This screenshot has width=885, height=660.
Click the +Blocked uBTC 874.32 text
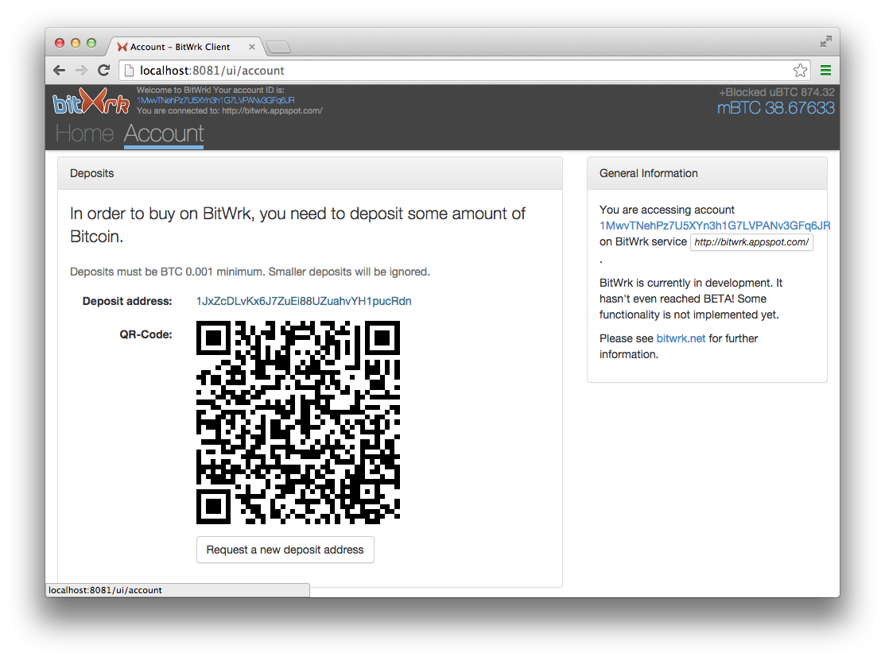[777, 92]
